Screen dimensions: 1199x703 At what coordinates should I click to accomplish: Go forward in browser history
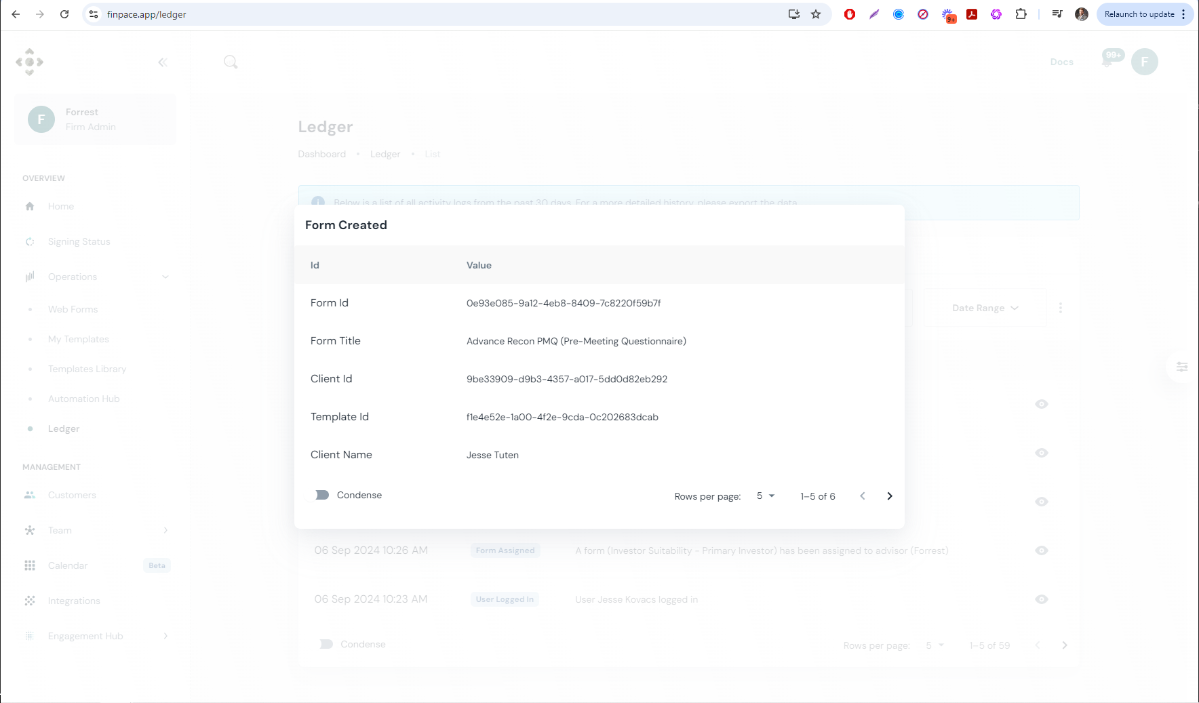tap(40, 14)
